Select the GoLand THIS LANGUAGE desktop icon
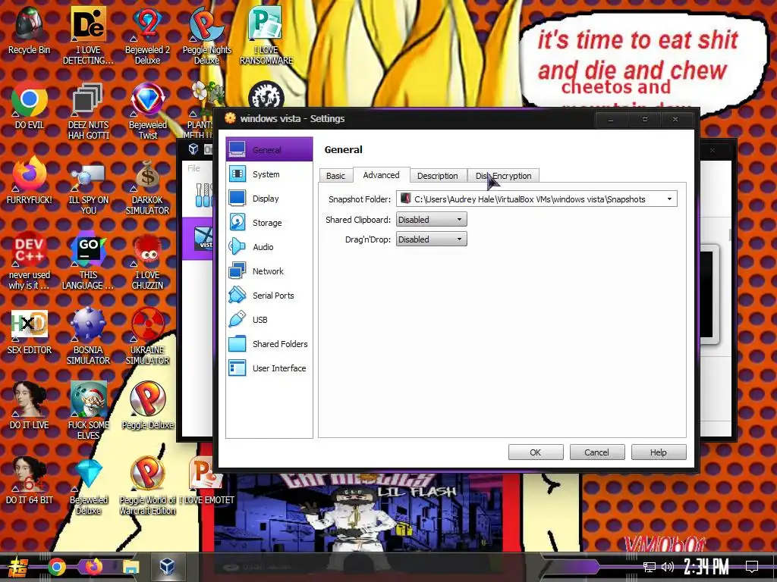 (x=88, y=261)
